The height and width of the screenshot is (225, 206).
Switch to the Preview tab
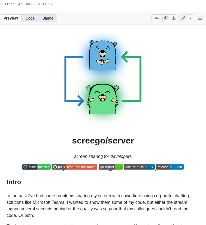click(11, 18)
